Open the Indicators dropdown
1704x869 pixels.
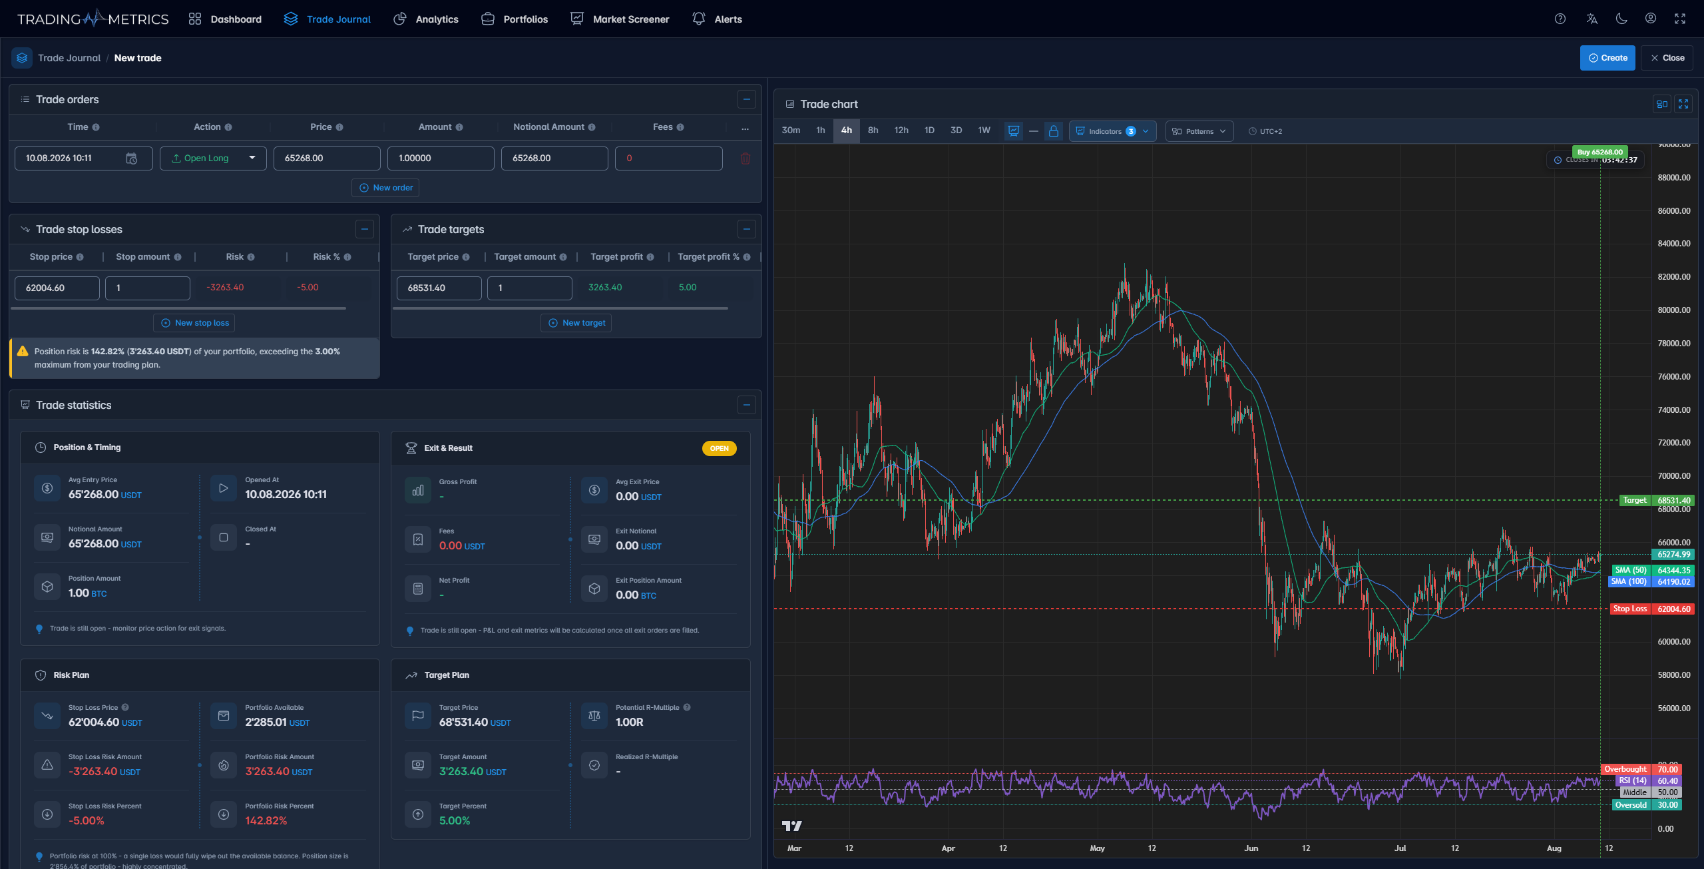click(x=1112, y=131)
